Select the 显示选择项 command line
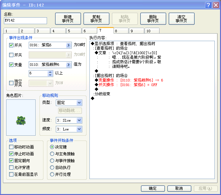This screenshot has height=195, width=221. [x=123, y=44]
